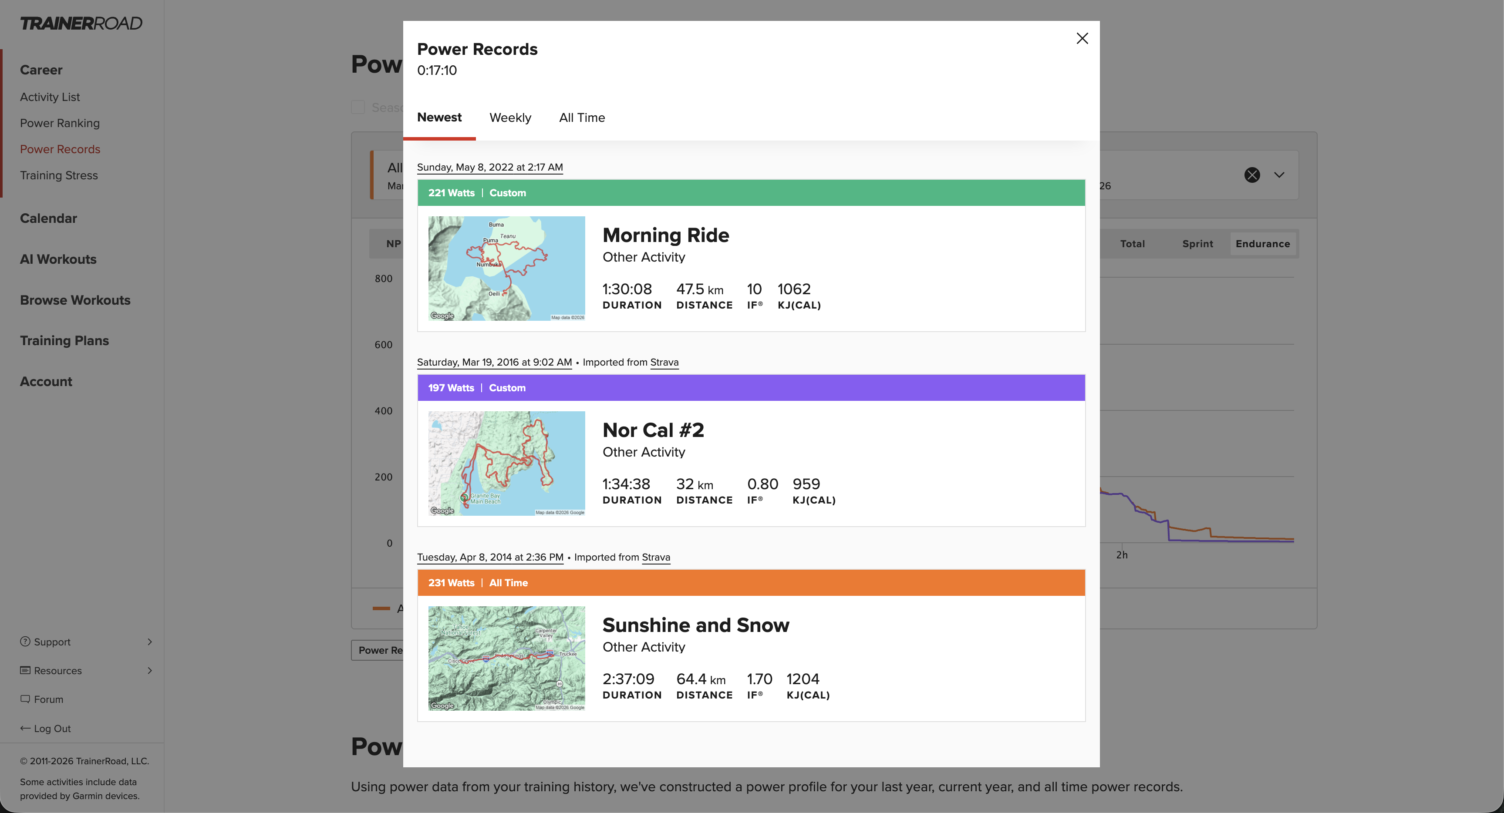1504x813 pixels.
Task: Open Training Plans
Action: point(64,341)
